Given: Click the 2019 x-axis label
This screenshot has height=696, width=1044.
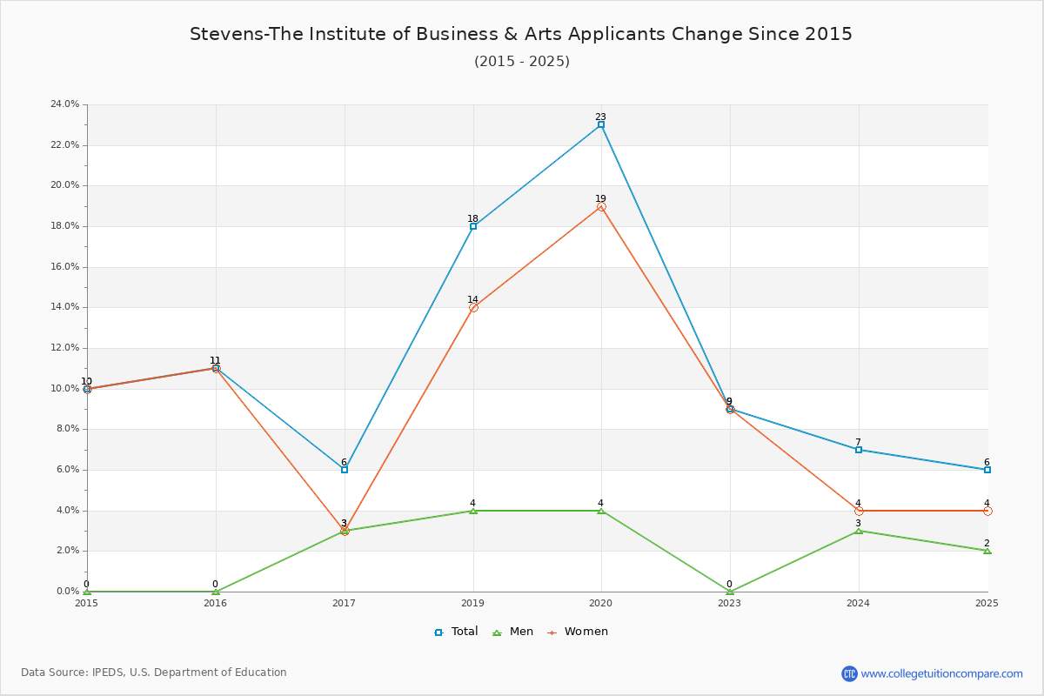Looking at the screenshot, I should coord(473,602).
